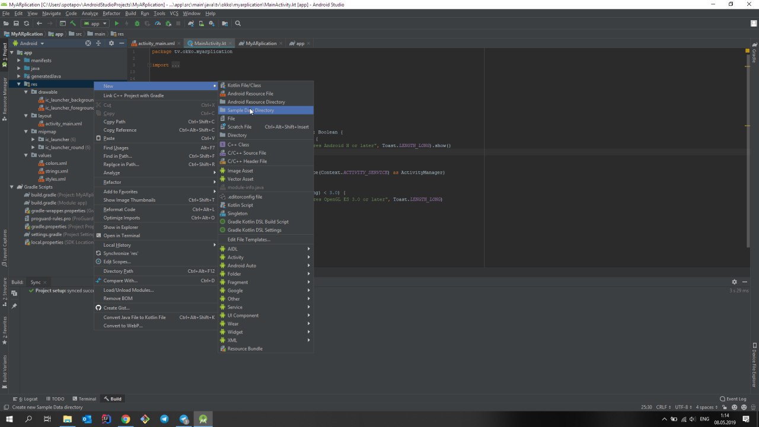Choose Android Resource File in New submenu
759x427 pixels.
point(250,94)
